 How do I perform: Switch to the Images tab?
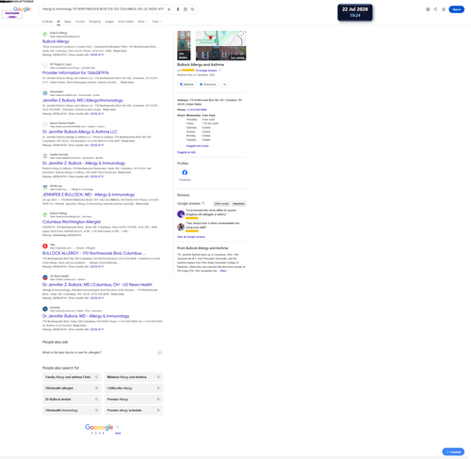(109, 22)
